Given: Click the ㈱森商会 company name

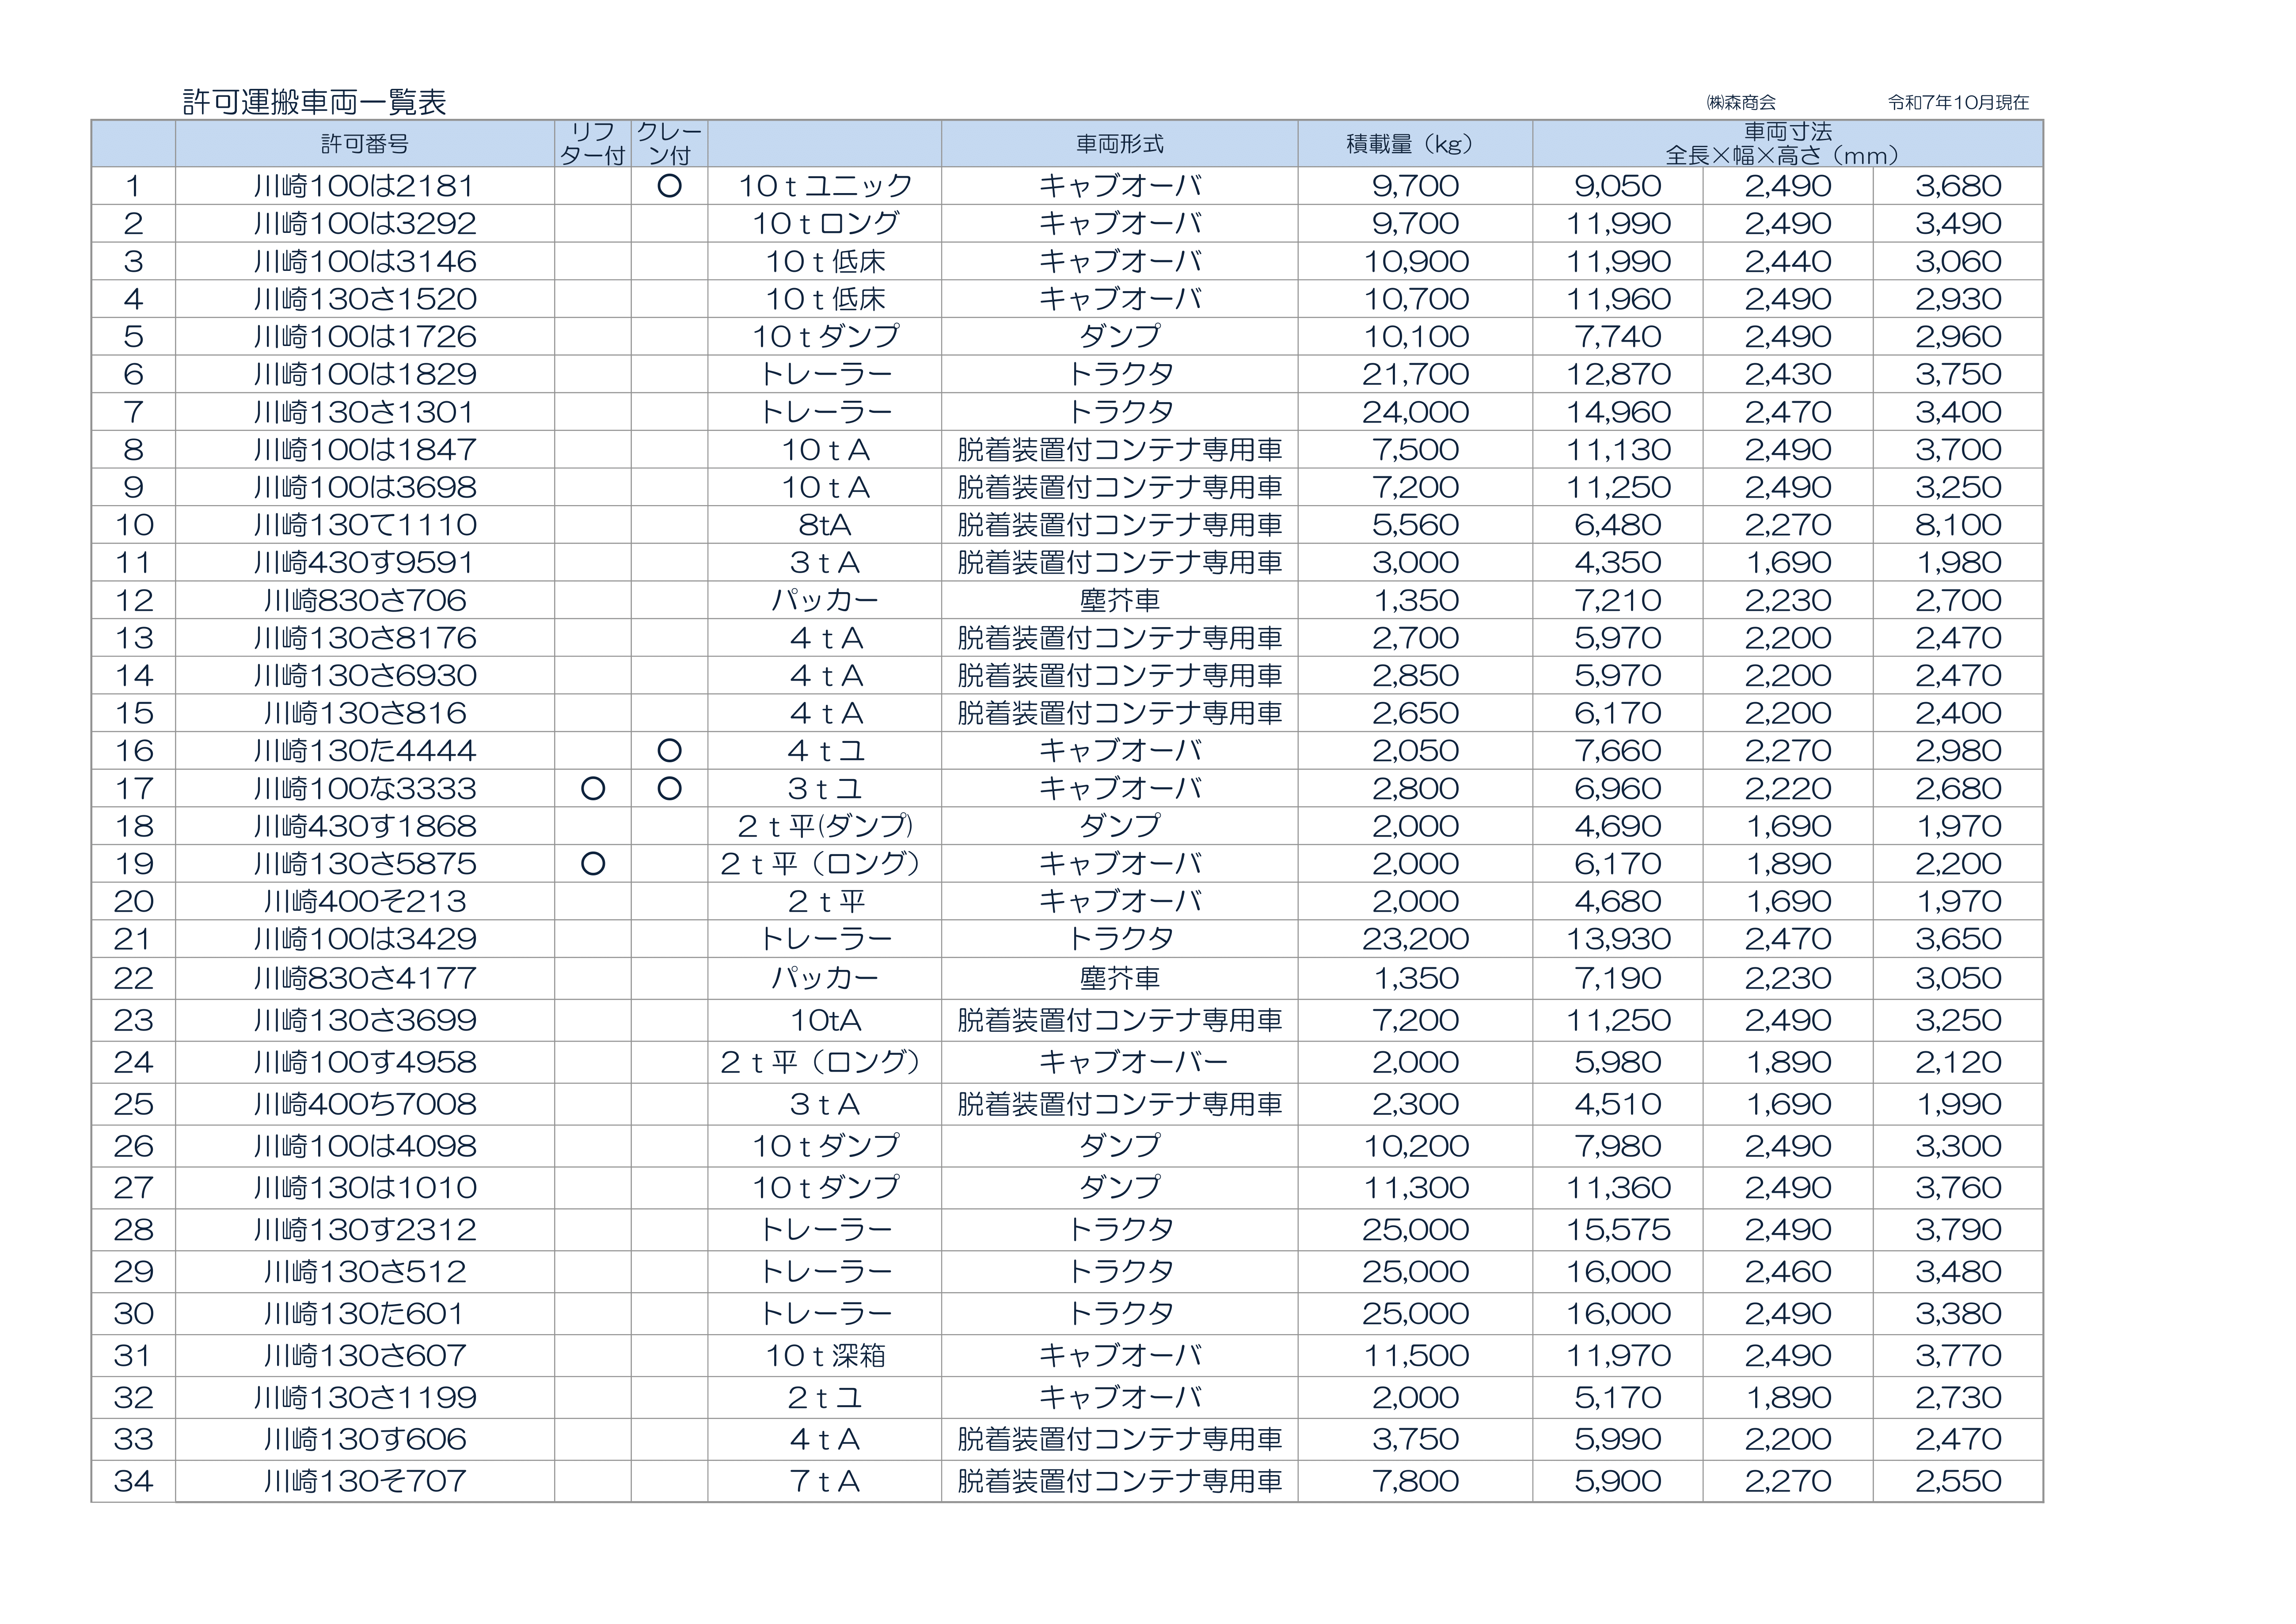Looking at the screenshot, I should point(1740,102).
